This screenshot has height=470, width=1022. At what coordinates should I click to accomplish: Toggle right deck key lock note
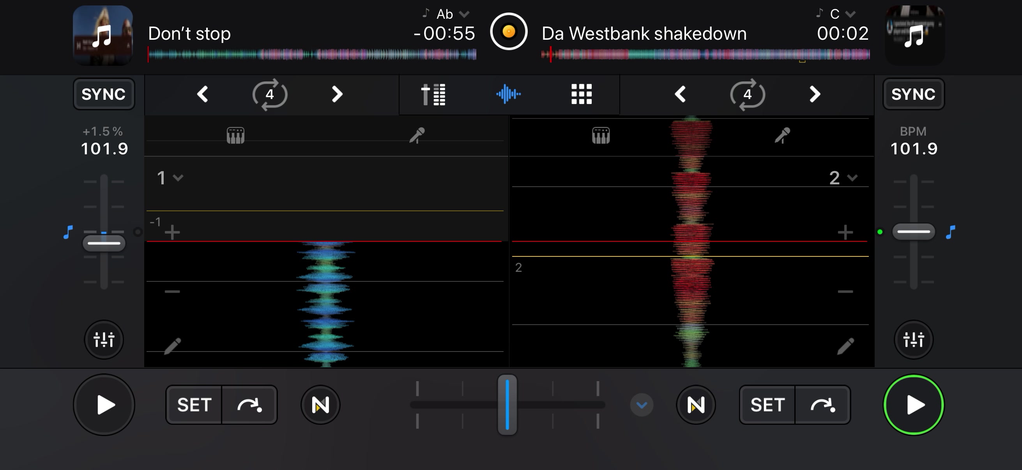951,232
